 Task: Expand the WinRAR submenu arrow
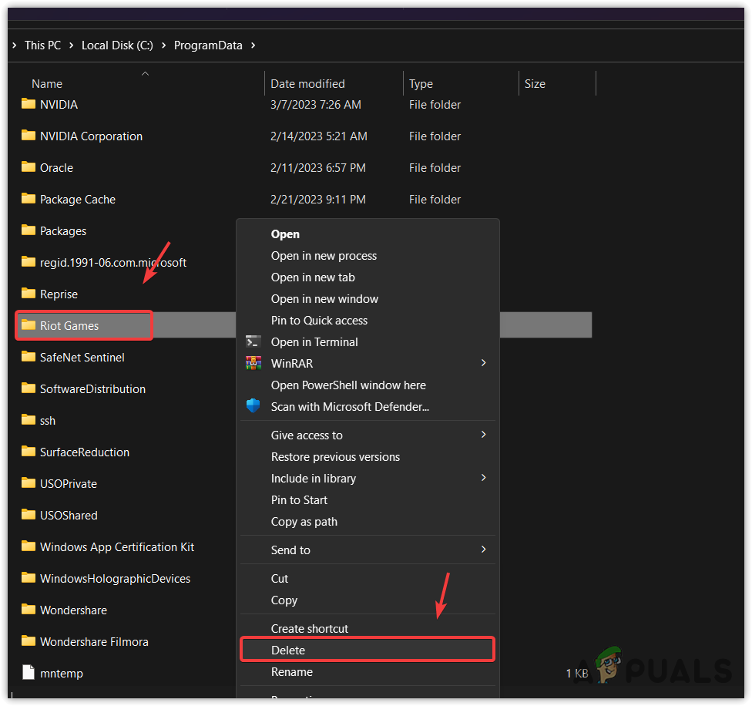(484, 363)
